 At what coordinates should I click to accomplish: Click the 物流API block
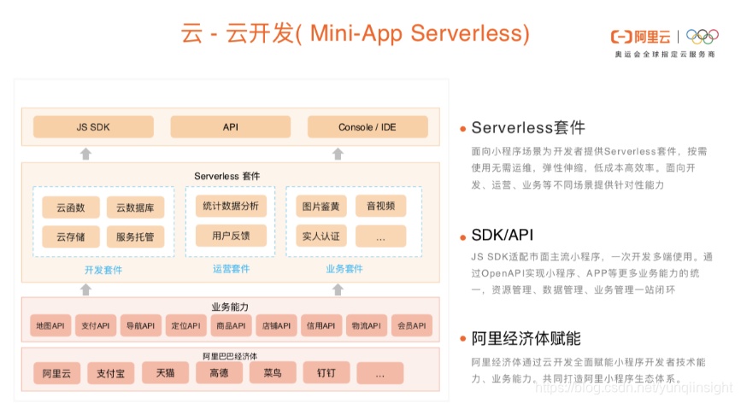[x=367, y=325]
